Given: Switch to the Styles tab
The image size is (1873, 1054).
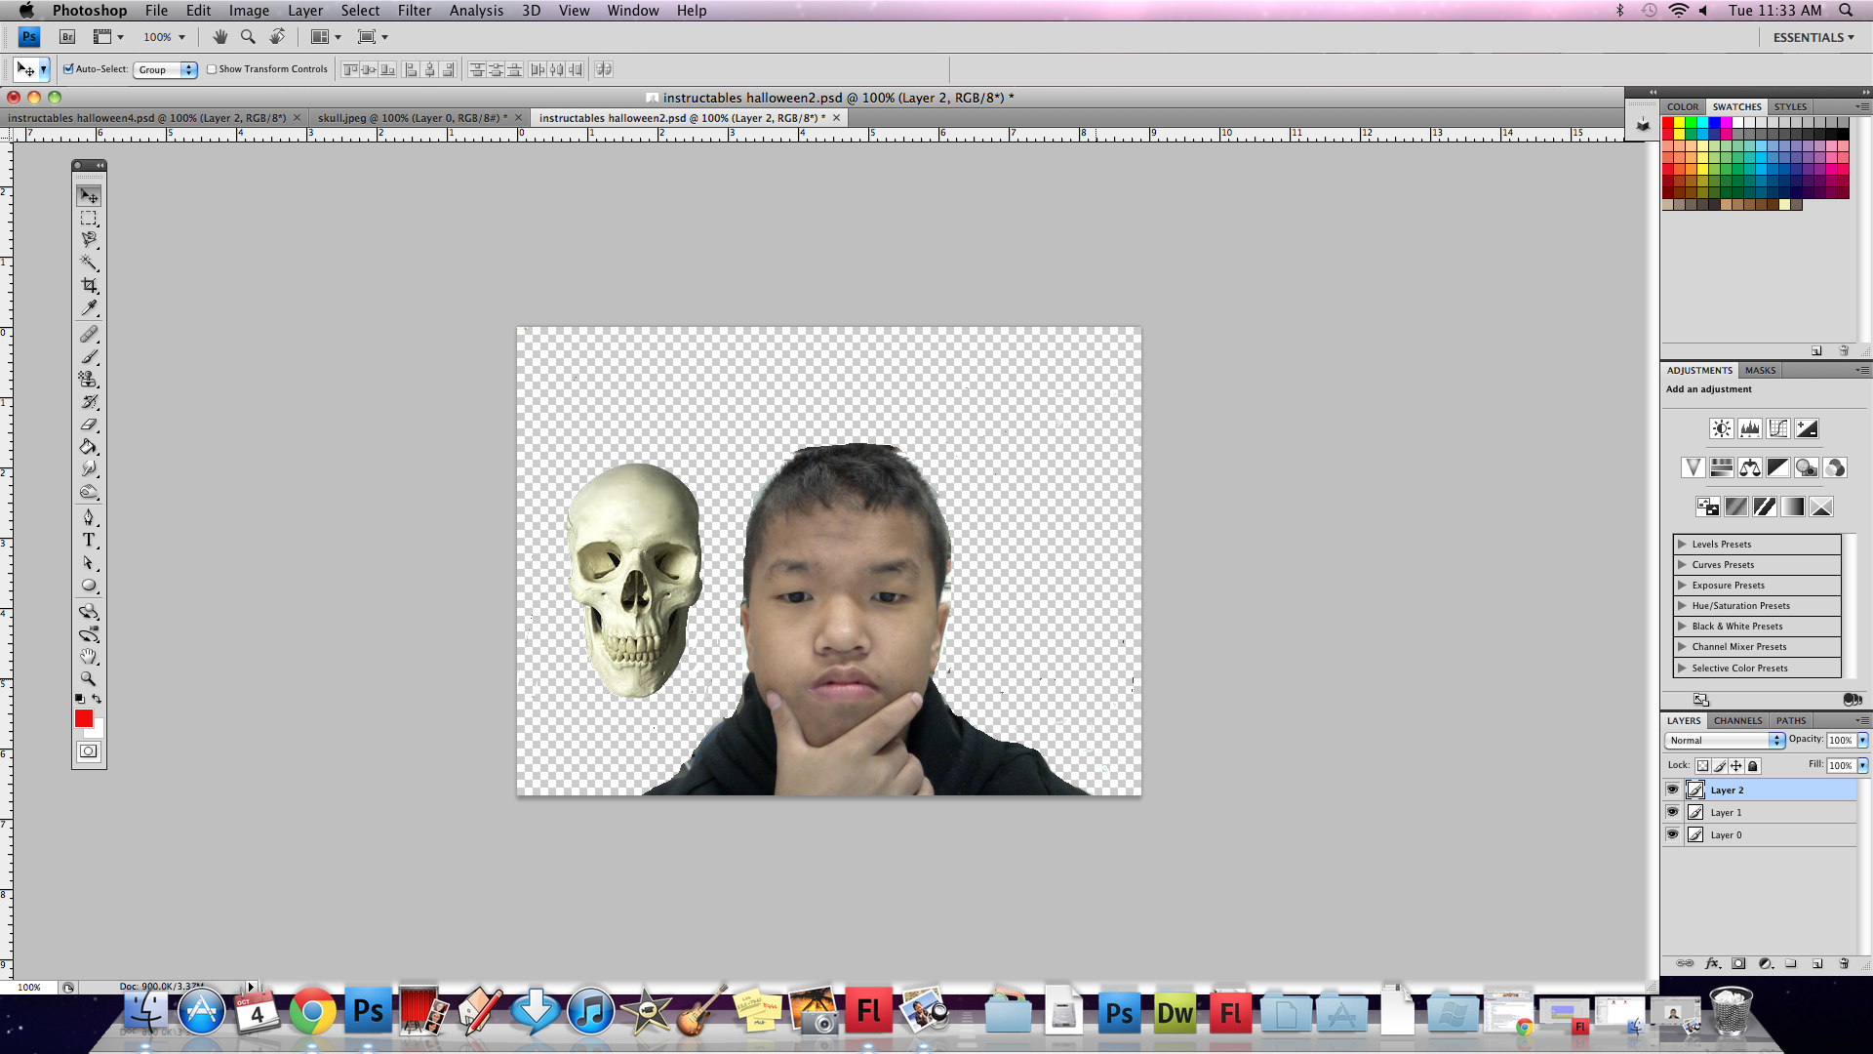Looking at the screenshot, I should point(1790,106).
